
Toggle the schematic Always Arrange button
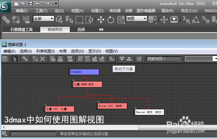[70, 59]
